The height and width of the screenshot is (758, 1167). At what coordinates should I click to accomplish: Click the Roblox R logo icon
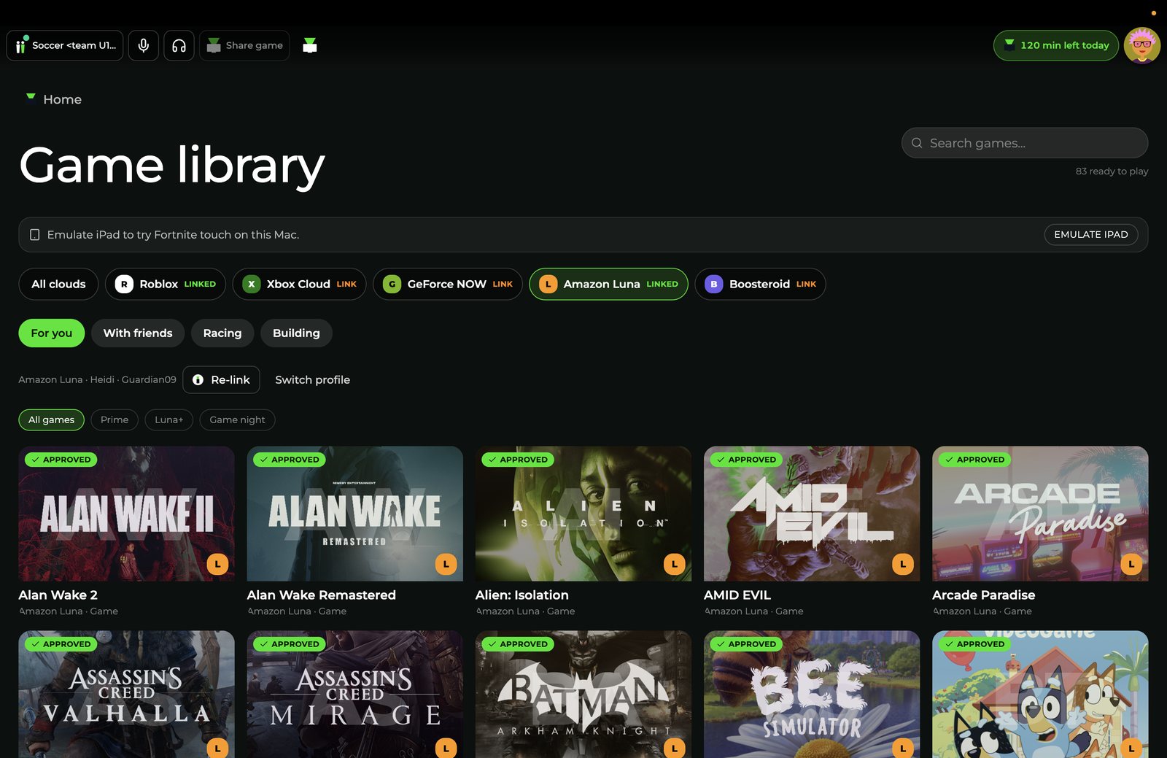pyautogui.click(x=124, y=284)
